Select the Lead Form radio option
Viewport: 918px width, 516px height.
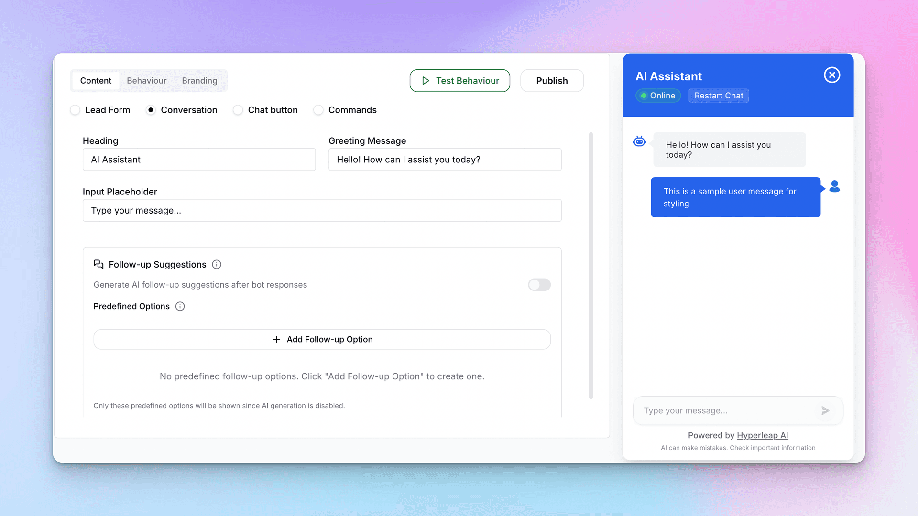[75, 110]
